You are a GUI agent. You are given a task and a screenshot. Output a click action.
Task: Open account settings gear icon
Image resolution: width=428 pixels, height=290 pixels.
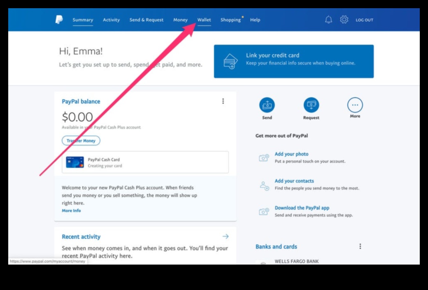click(344, 20)
